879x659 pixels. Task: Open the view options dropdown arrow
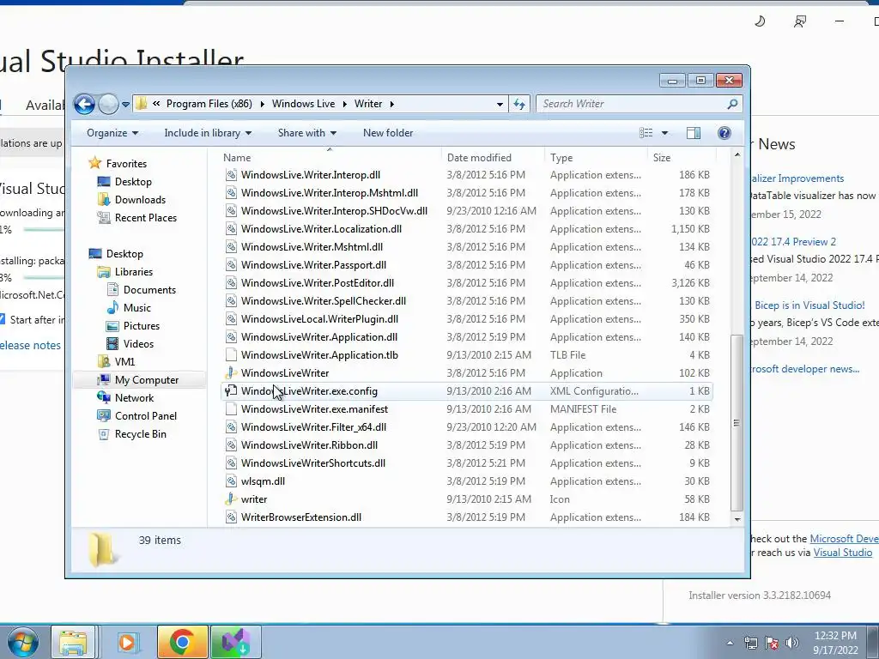[665, 133]
